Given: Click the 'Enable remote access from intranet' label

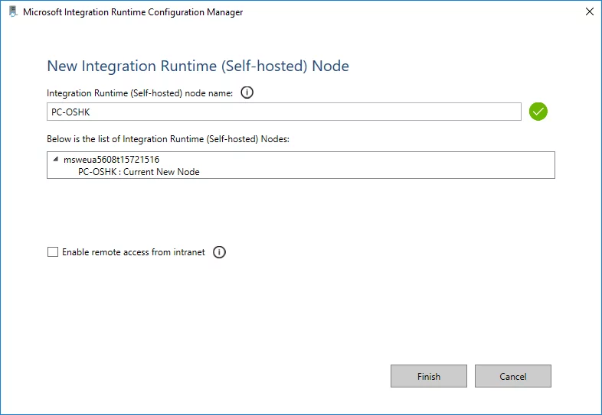Looking at the screenshot, I should (133, 252).
